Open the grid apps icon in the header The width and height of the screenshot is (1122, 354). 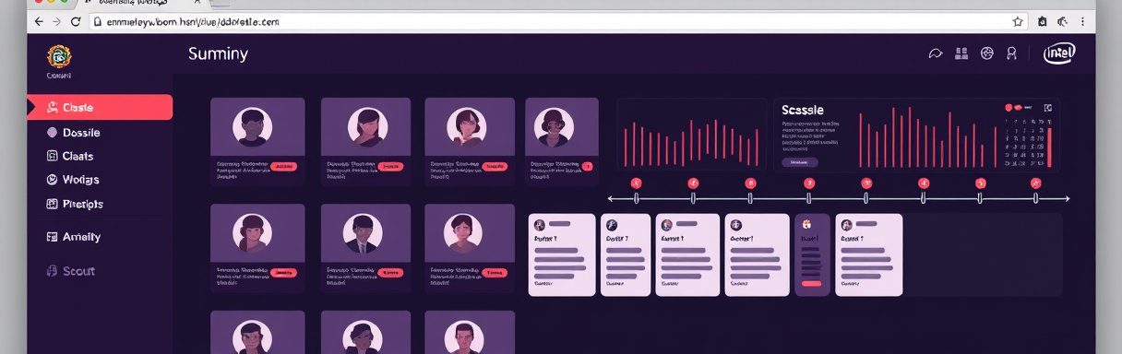tap(961, 53)
